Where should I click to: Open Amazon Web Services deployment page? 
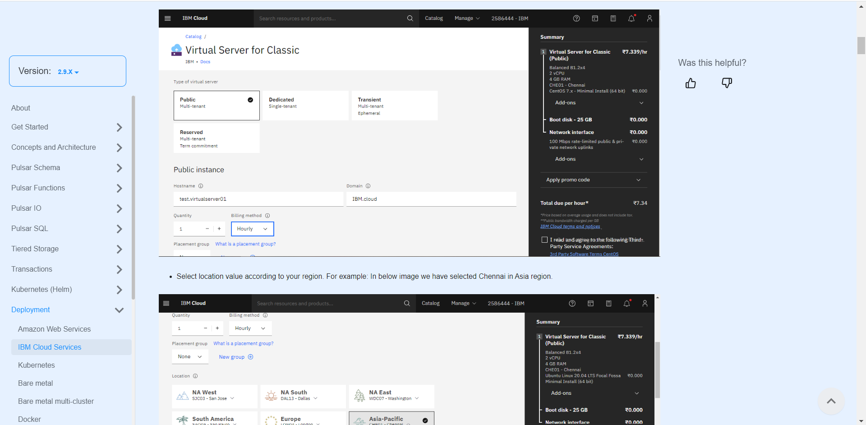(54, 329)
